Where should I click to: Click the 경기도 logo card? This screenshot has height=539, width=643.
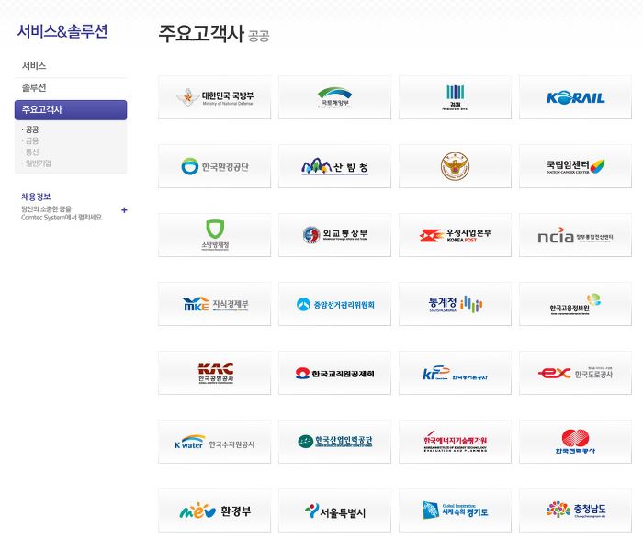pyautogui.click(x=456, y=511)
